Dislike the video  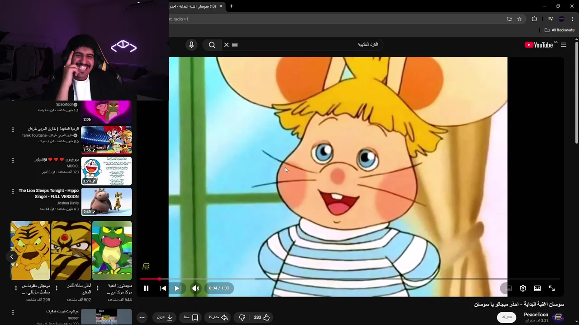[242, 317]
